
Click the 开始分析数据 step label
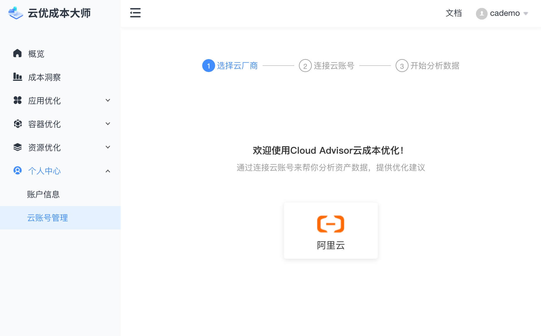[x=435, y=66]
